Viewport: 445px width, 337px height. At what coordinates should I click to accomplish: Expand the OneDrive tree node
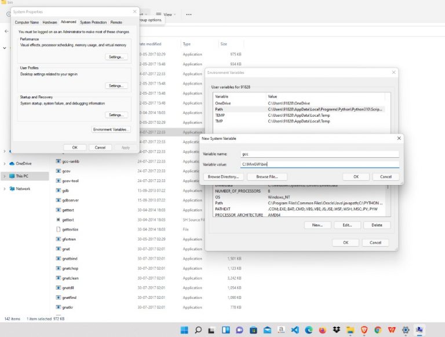tap(5, 164)
